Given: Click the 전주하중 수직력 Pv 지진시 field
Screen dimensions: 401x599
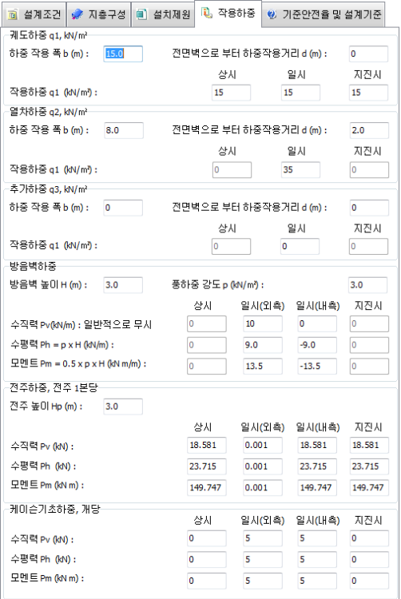Looking at the screenshot, I should coord(369,445).
